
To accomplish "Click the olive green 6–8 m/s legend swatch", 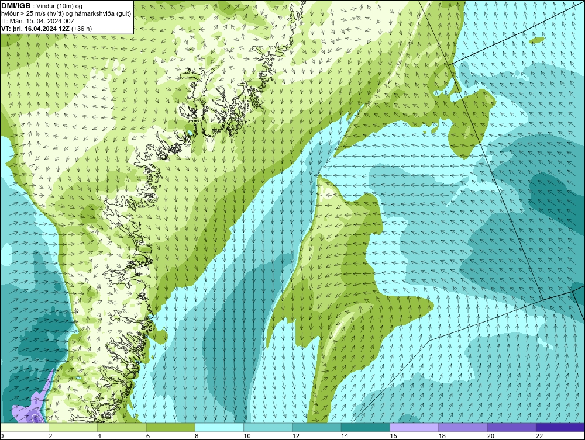I will pyautogui.click(x=170, y=427).
